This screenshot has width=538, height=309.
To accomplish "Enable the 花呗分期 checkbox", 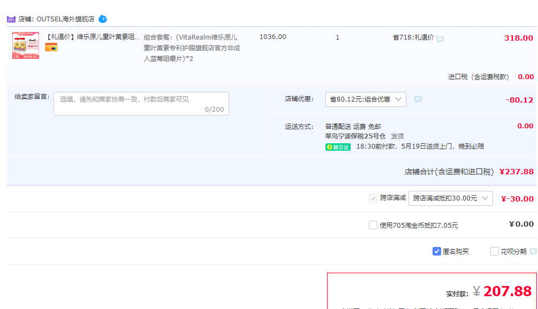I will (x=495, y=251).
